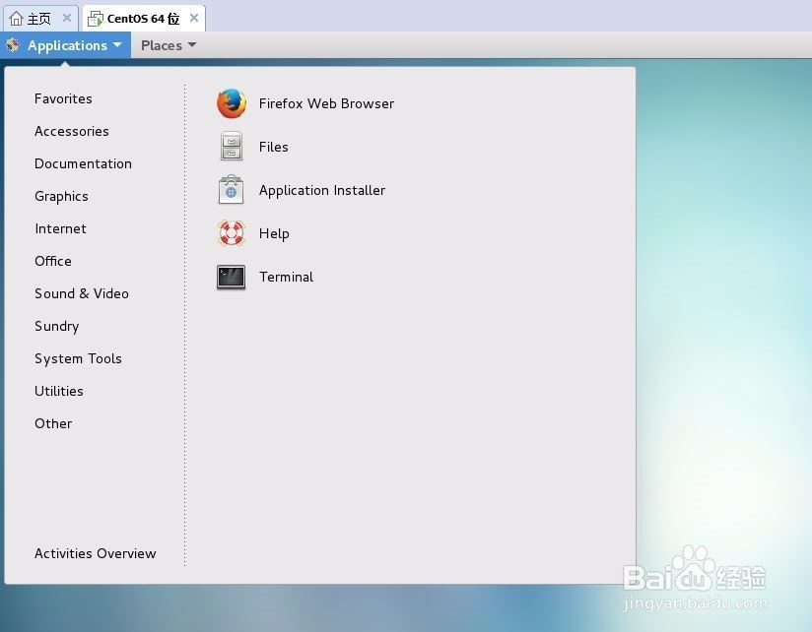Click the Applications menu logo icon
The width and height of the screenshot is (812, 632).
click(13, 45)
